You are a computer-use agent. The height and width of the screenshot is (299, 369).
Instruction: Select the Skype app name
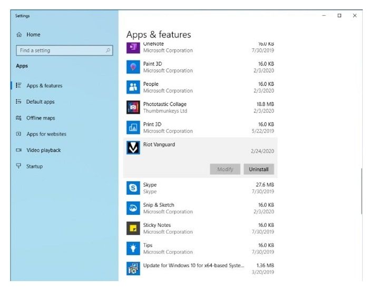pyautogui.click(x=150, y=185)
